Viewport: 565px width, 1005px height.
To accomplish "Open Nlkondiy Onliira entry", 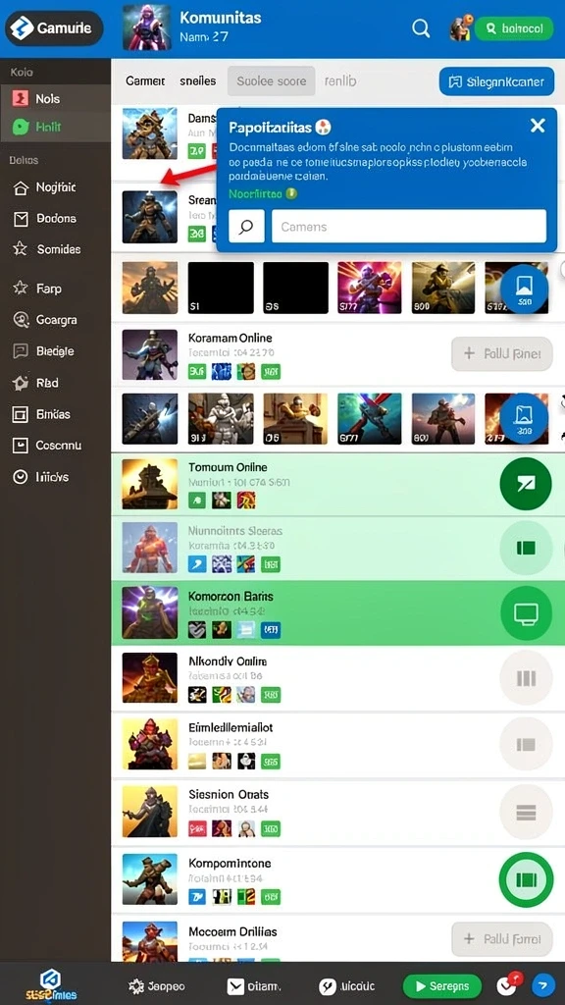I will pyautogui.click(x=336, y=678).
